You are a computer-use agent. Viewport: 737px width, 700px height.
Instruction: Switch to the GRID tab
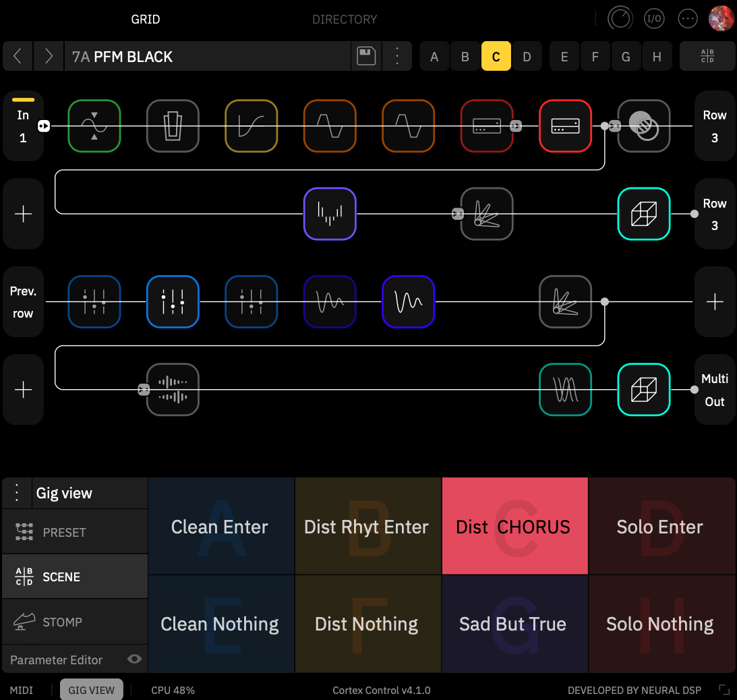tap(145, 20)
